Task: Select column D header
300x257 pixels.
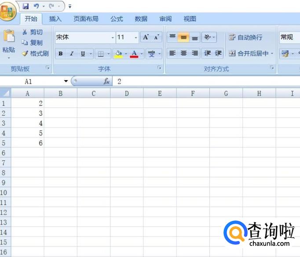Action: pos(127,93)
